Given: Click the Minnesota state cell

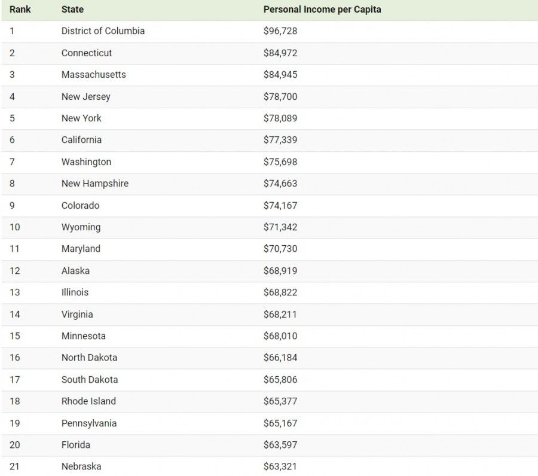Looking at the screenshot, I should 83,336.
